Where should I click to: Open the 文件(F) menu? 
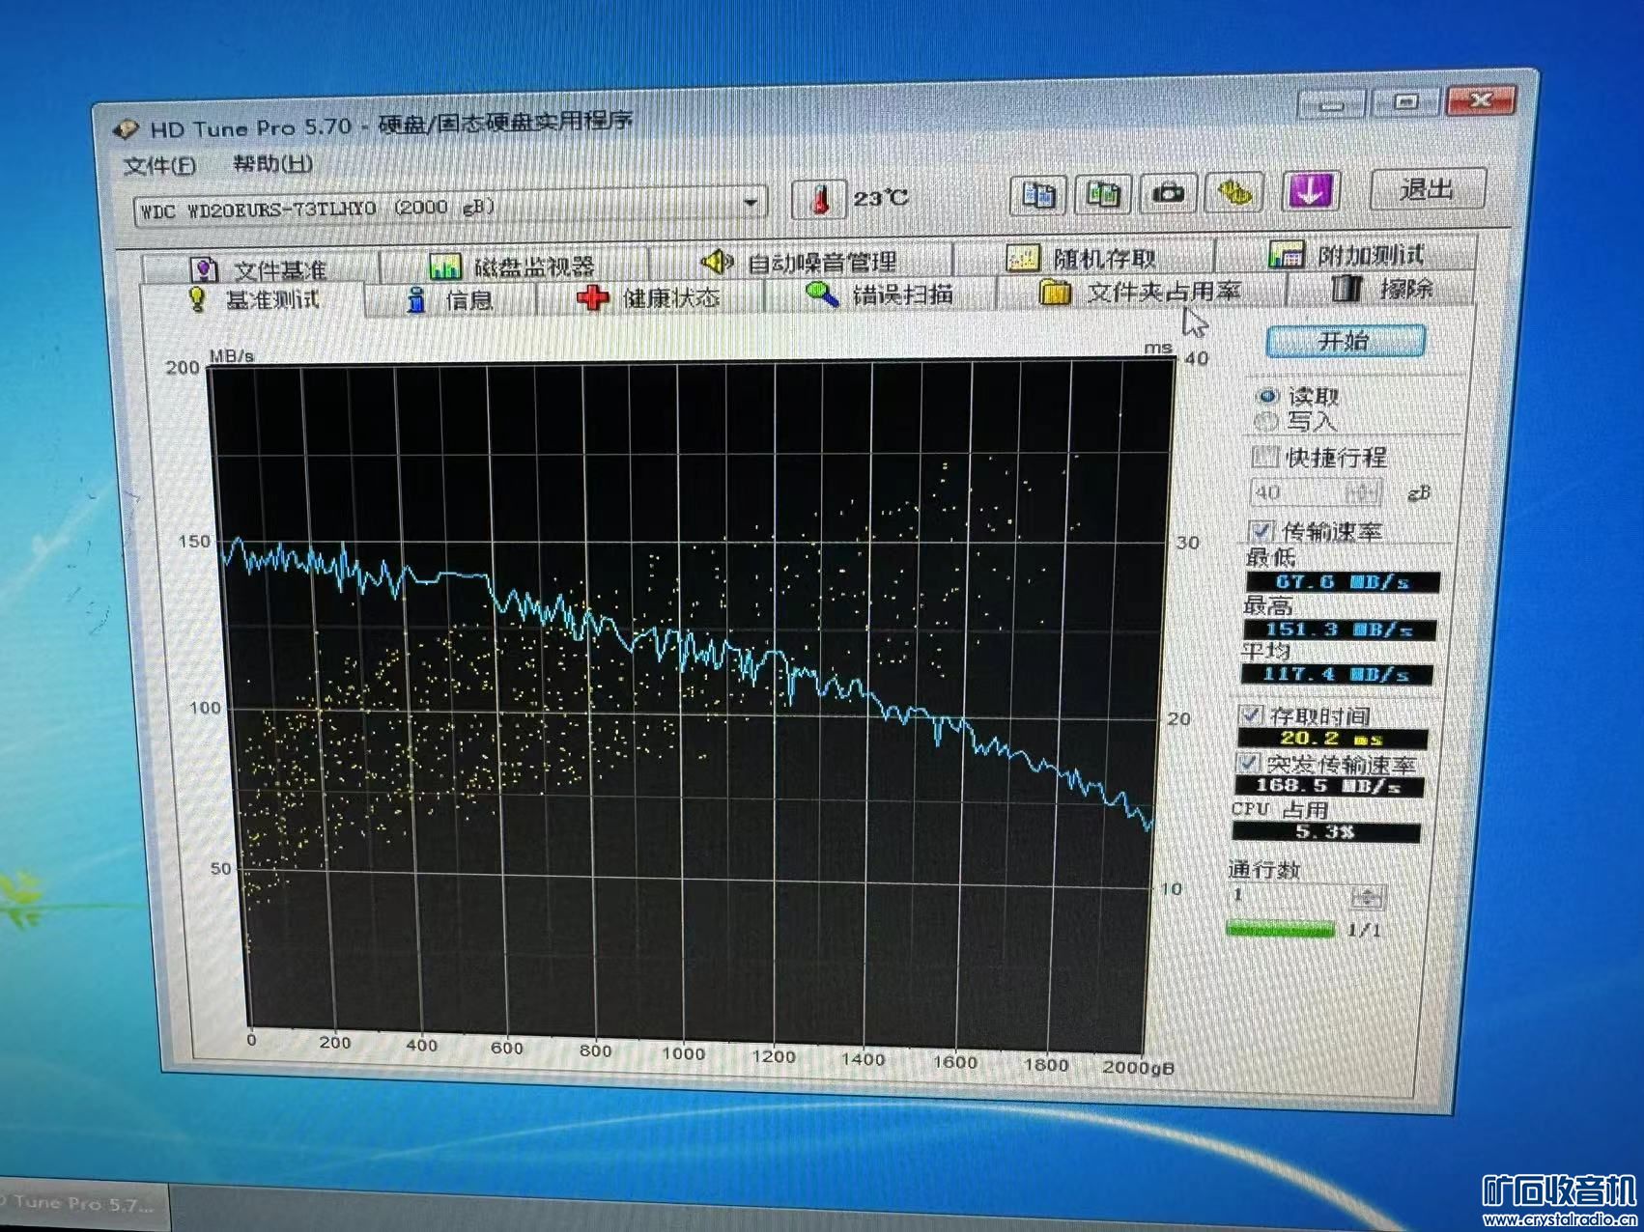[x=159, y=166]
